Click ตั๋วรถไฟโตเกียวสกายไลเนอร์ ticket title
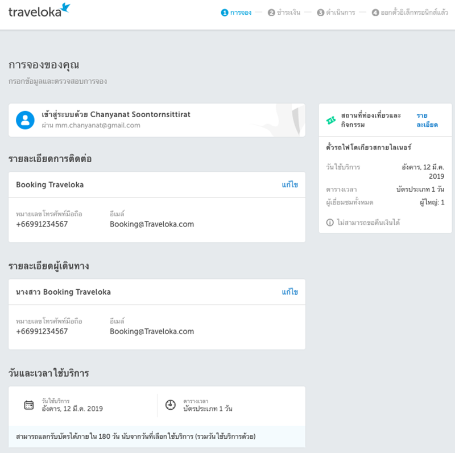This screenshot has width=455, height=453. pos(369,147)
